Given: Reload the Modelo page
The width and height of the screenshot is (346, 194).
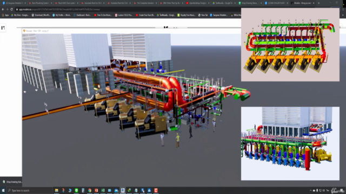Looking at the screenshot, I should pos(12,10).
